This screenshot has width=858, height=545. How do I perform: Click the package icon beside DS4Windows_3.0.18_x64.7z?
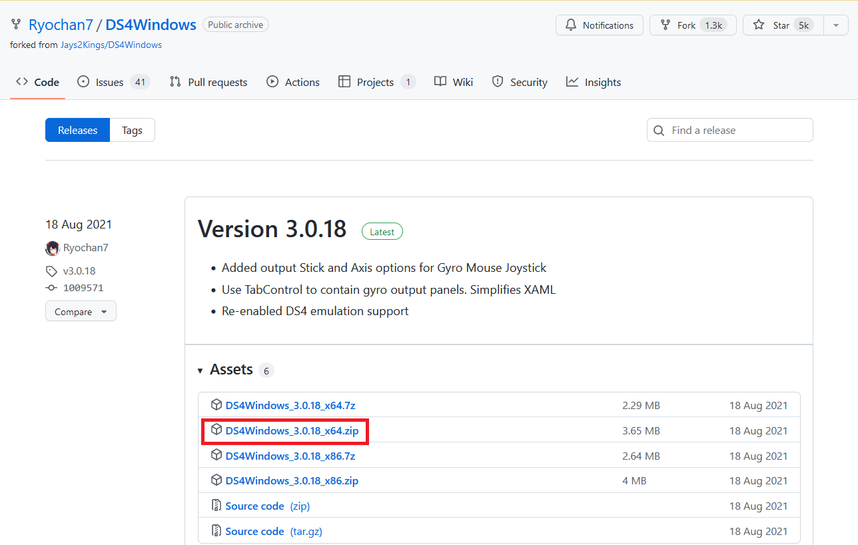click(216, 404)
